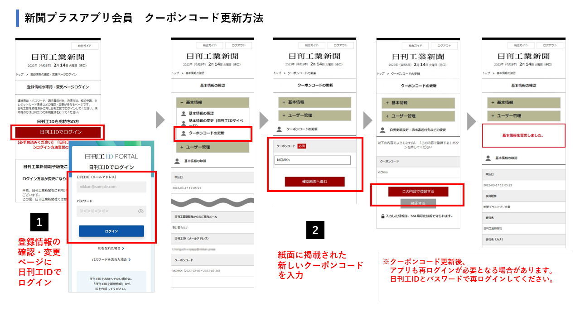Click the 確認画面へ進む button
The image size is (580, 326).
coord(315,182)
